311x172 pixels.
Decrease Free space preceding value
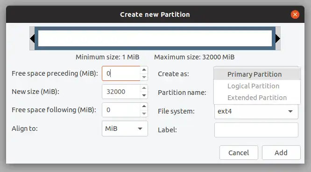(144, 77)
